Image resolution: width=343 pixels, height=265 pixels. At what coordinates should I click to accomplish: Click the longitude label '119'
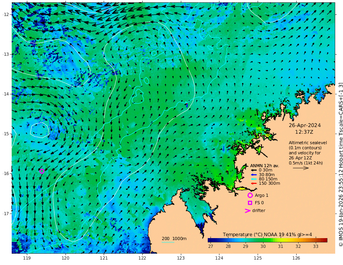click(27, 258)
